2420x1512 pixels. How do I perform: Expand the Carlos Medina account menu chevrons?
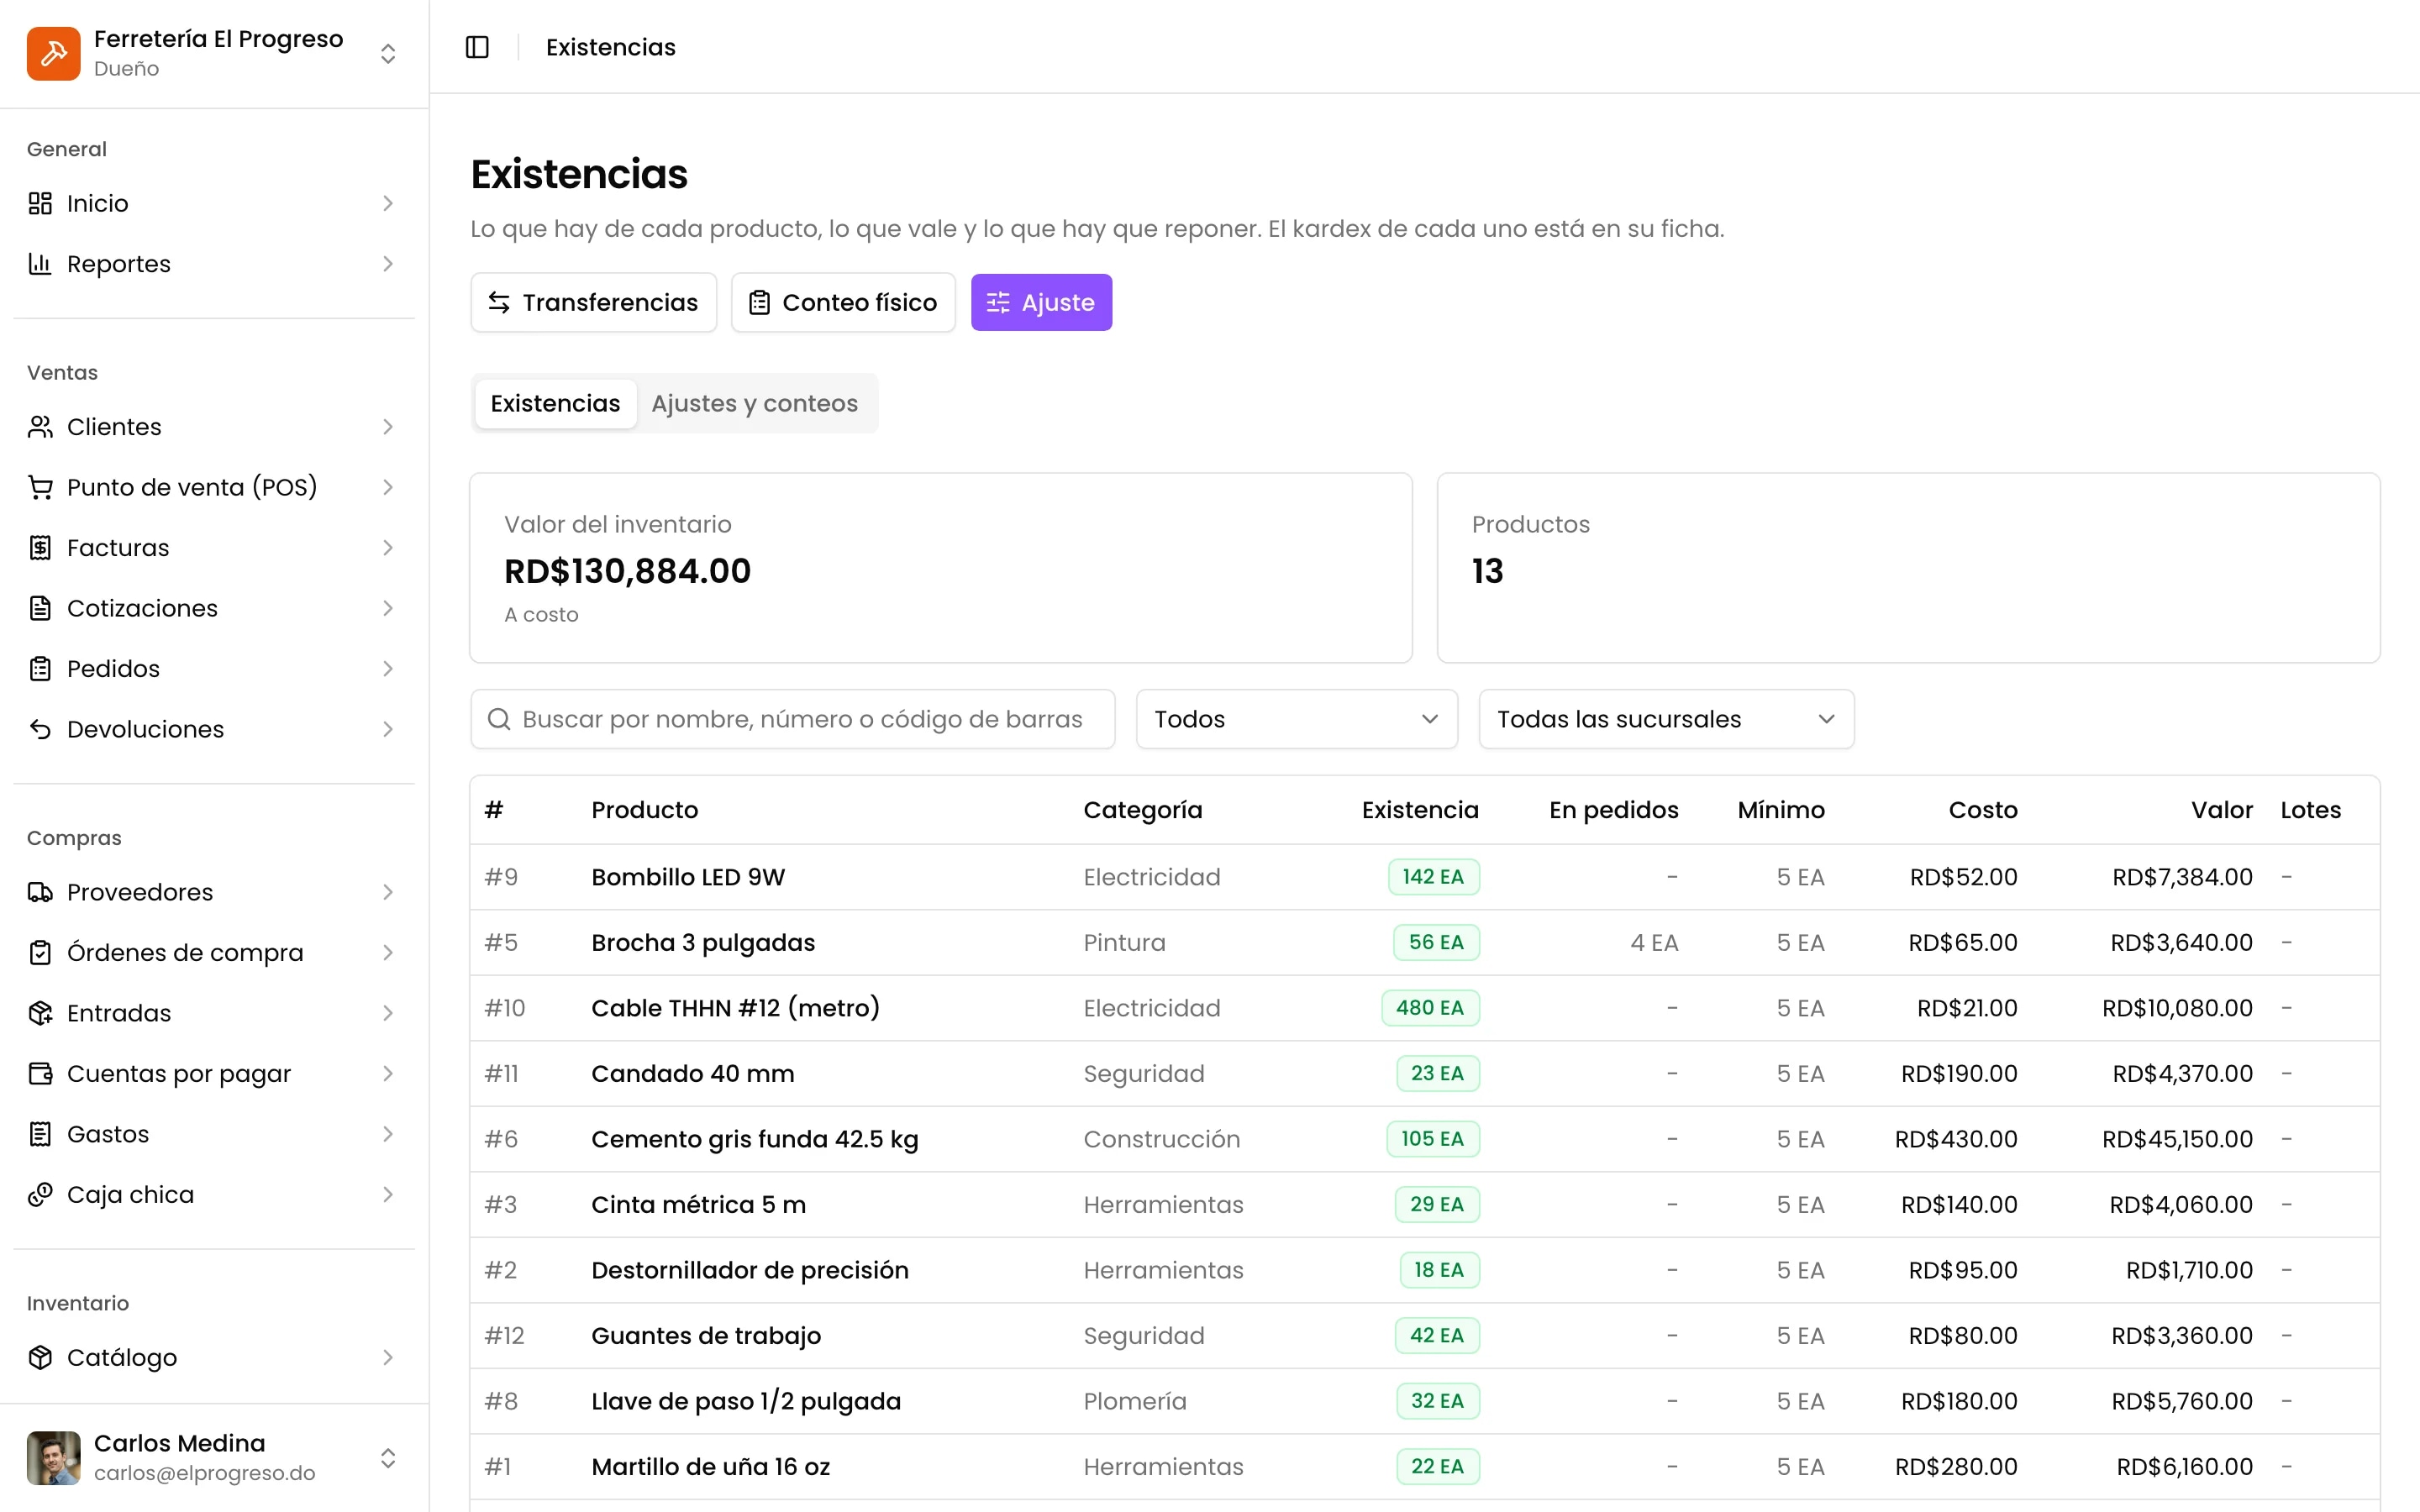coord(388,1458)
